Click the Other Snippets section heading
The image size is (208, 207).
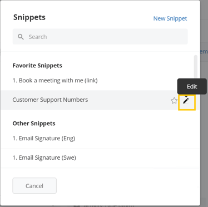34,124
